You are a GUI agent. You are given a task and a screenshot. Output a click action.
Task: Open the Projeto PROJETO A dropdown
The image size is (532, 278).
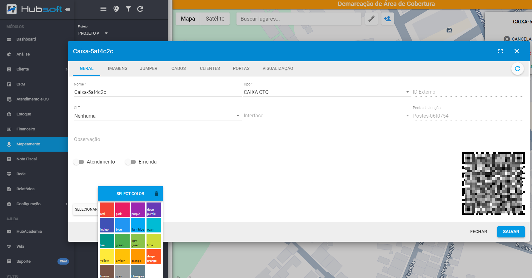click(93, 33)
